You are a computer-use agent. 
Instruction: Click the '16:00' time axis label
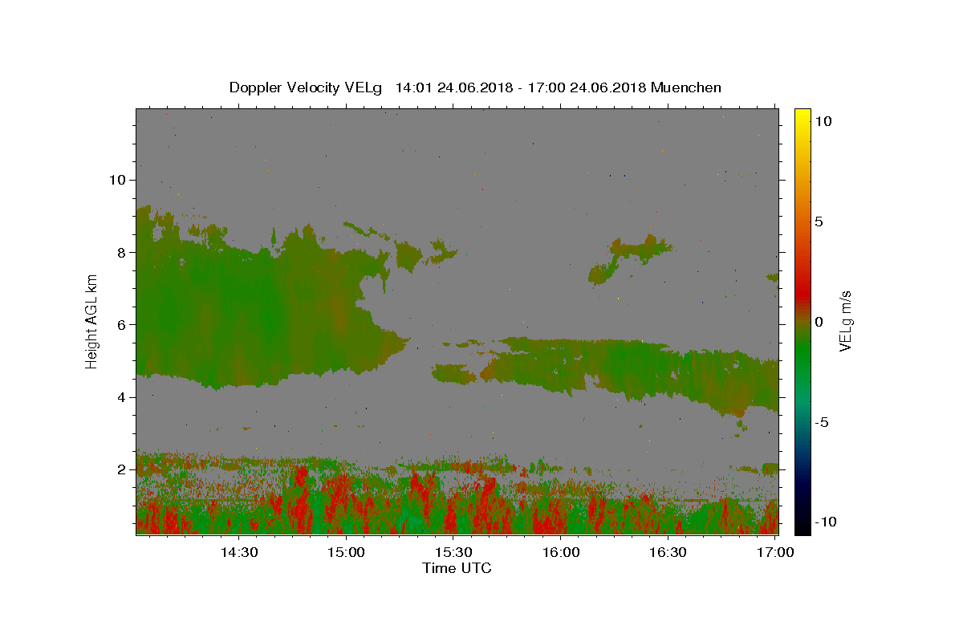point(561,552)
